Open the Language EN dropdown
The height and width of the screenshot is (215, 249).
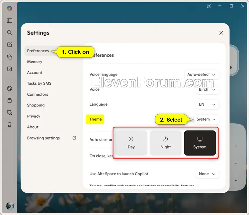[x=207, y=104]
